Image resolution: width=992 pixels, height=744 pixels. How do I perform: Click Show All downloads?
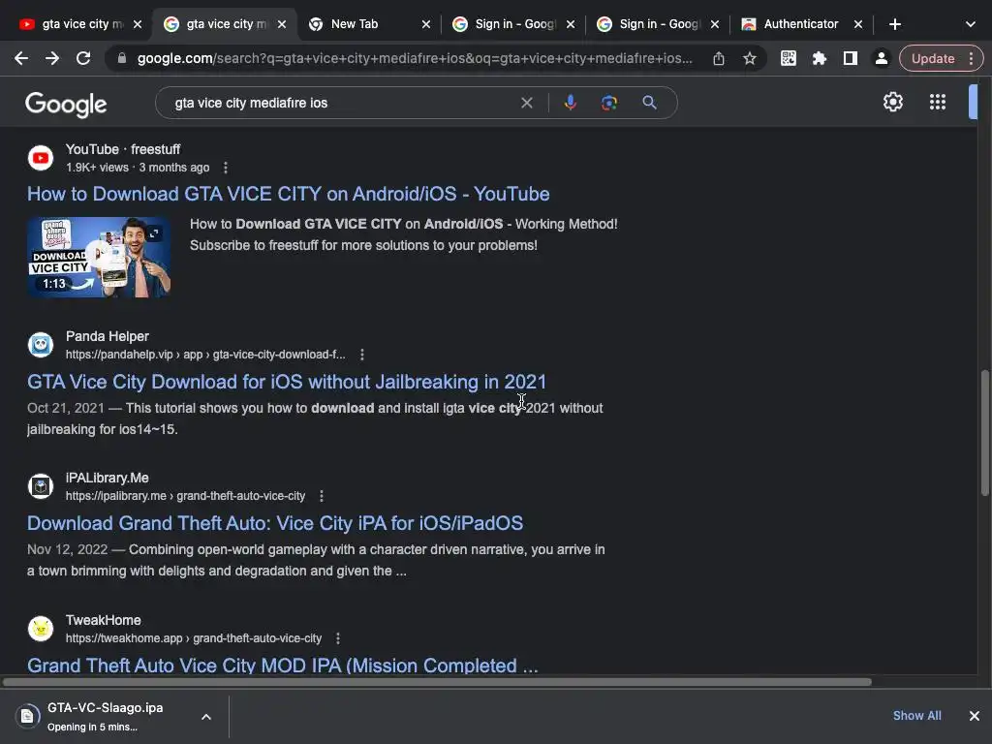coord(916,716)
